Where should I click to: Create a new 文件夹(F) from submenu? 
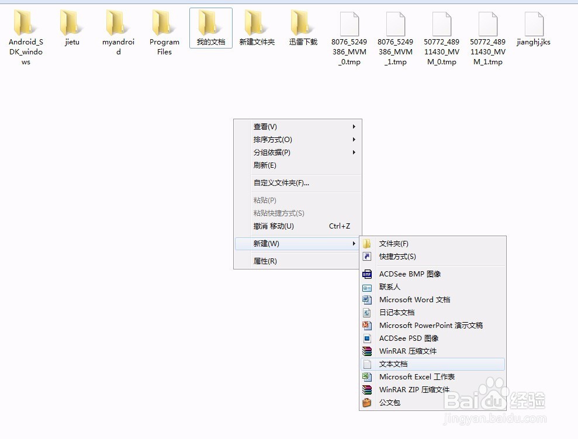click(x=432, y=244)
